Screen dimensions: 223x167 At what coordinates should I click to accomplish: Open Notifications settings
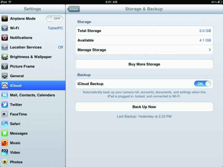[x=33, y=37]
